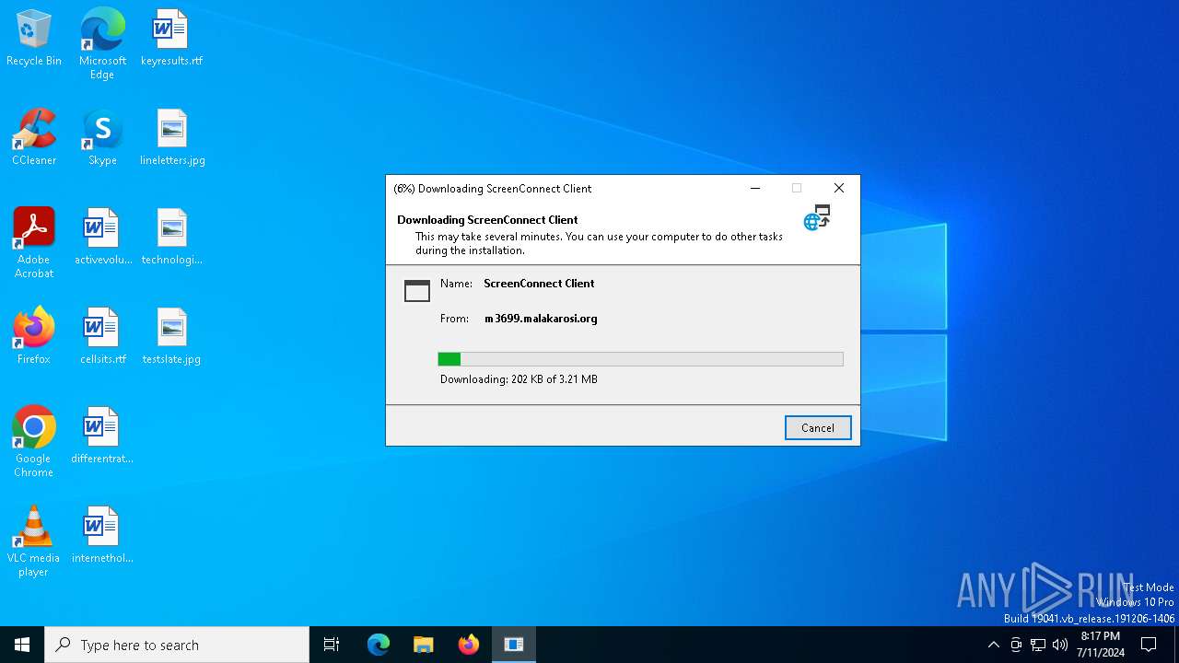Click the m3699.malakarosi.org source text

click(x=542, y=319)
